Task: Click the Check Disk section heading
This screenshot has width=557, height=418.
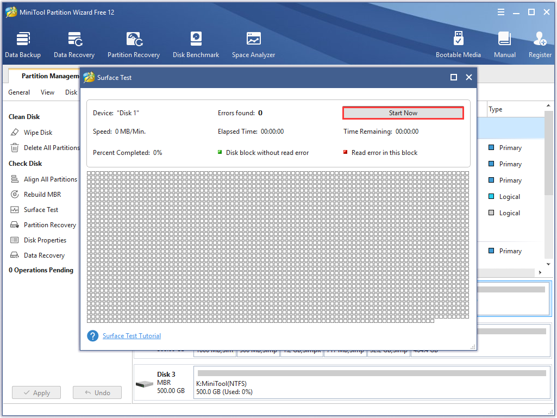Action: 25,164
